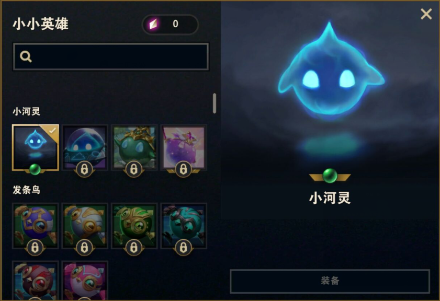Click the equipped checkmark on 小河灵

(52, 130)
